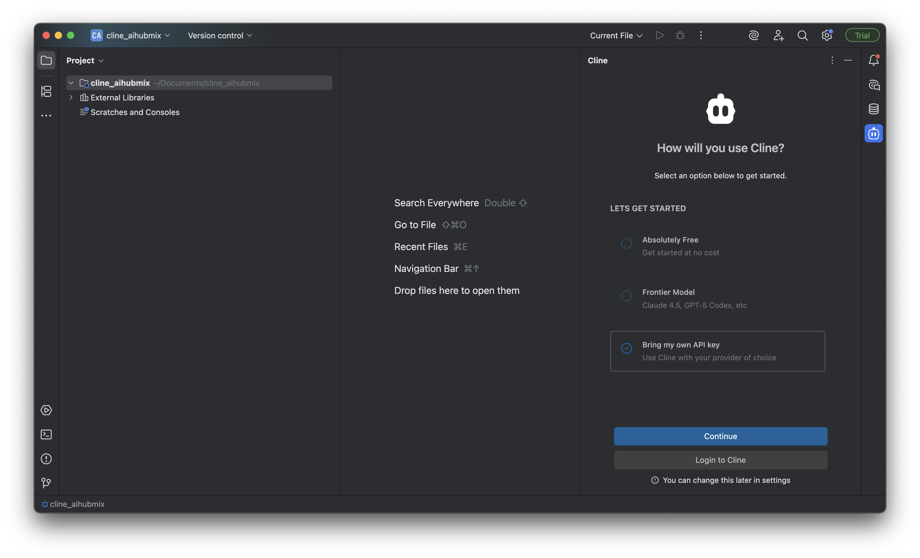Click the Login to Cline button

coord(720,460)
